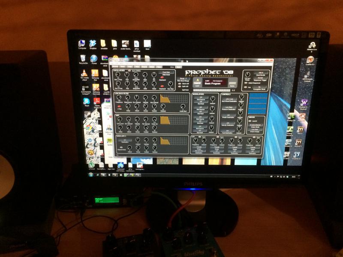343x257 pixels.
Task: Open Wurlitzer V purple shortcut
Action: click(x=304, y=104)
